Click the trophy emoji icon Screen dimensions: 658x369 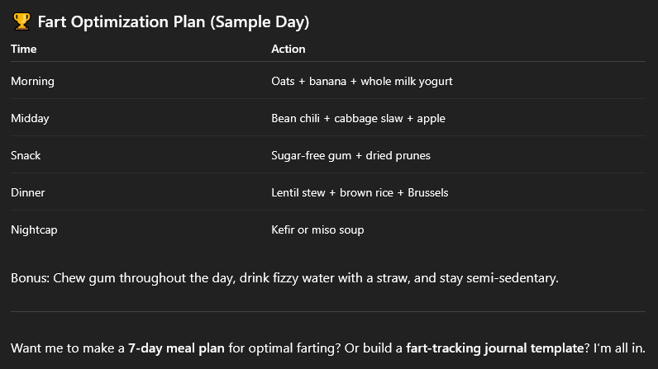pos(21,22)
